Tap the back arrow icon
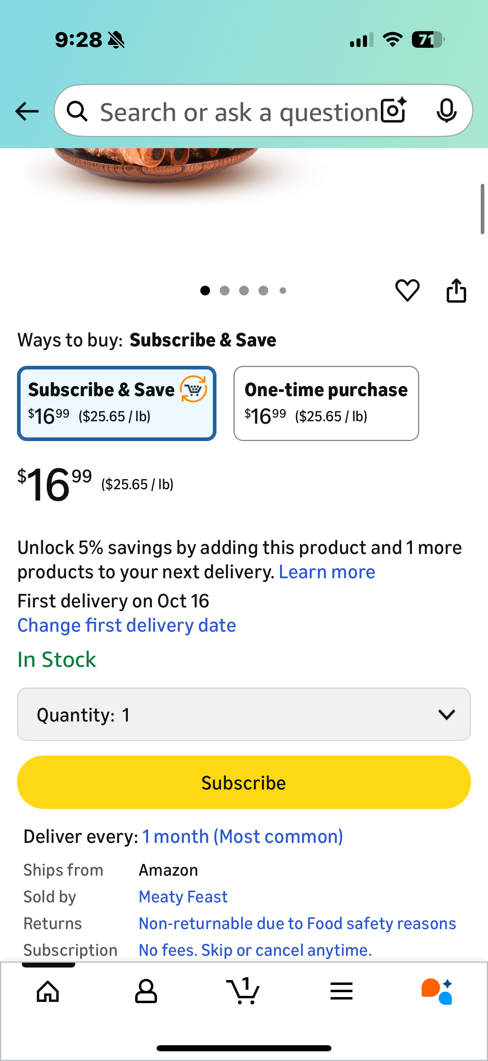This screenshot has height=1061, width=488. tap(27, 111)
